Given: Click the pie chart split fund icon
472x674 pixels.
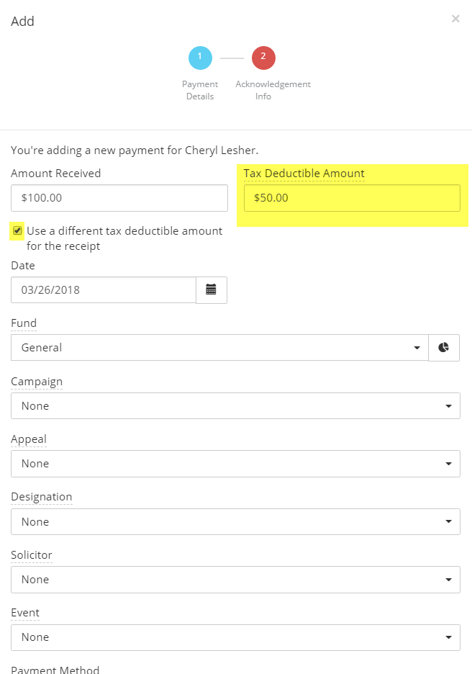Looking at the screenshot, I should pos(444,348).
